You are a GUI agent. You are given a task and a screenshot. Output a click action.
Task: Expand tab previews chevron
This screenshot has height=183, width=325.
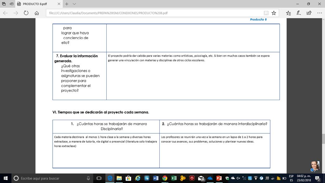coord(74,4)
